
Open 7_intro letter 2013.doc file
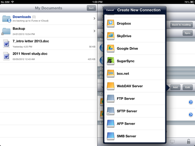click(x=48, y=44)
